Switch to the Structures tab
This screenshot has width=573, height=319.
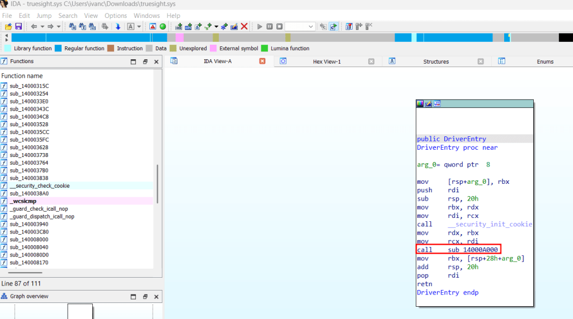tap(435, 61)
